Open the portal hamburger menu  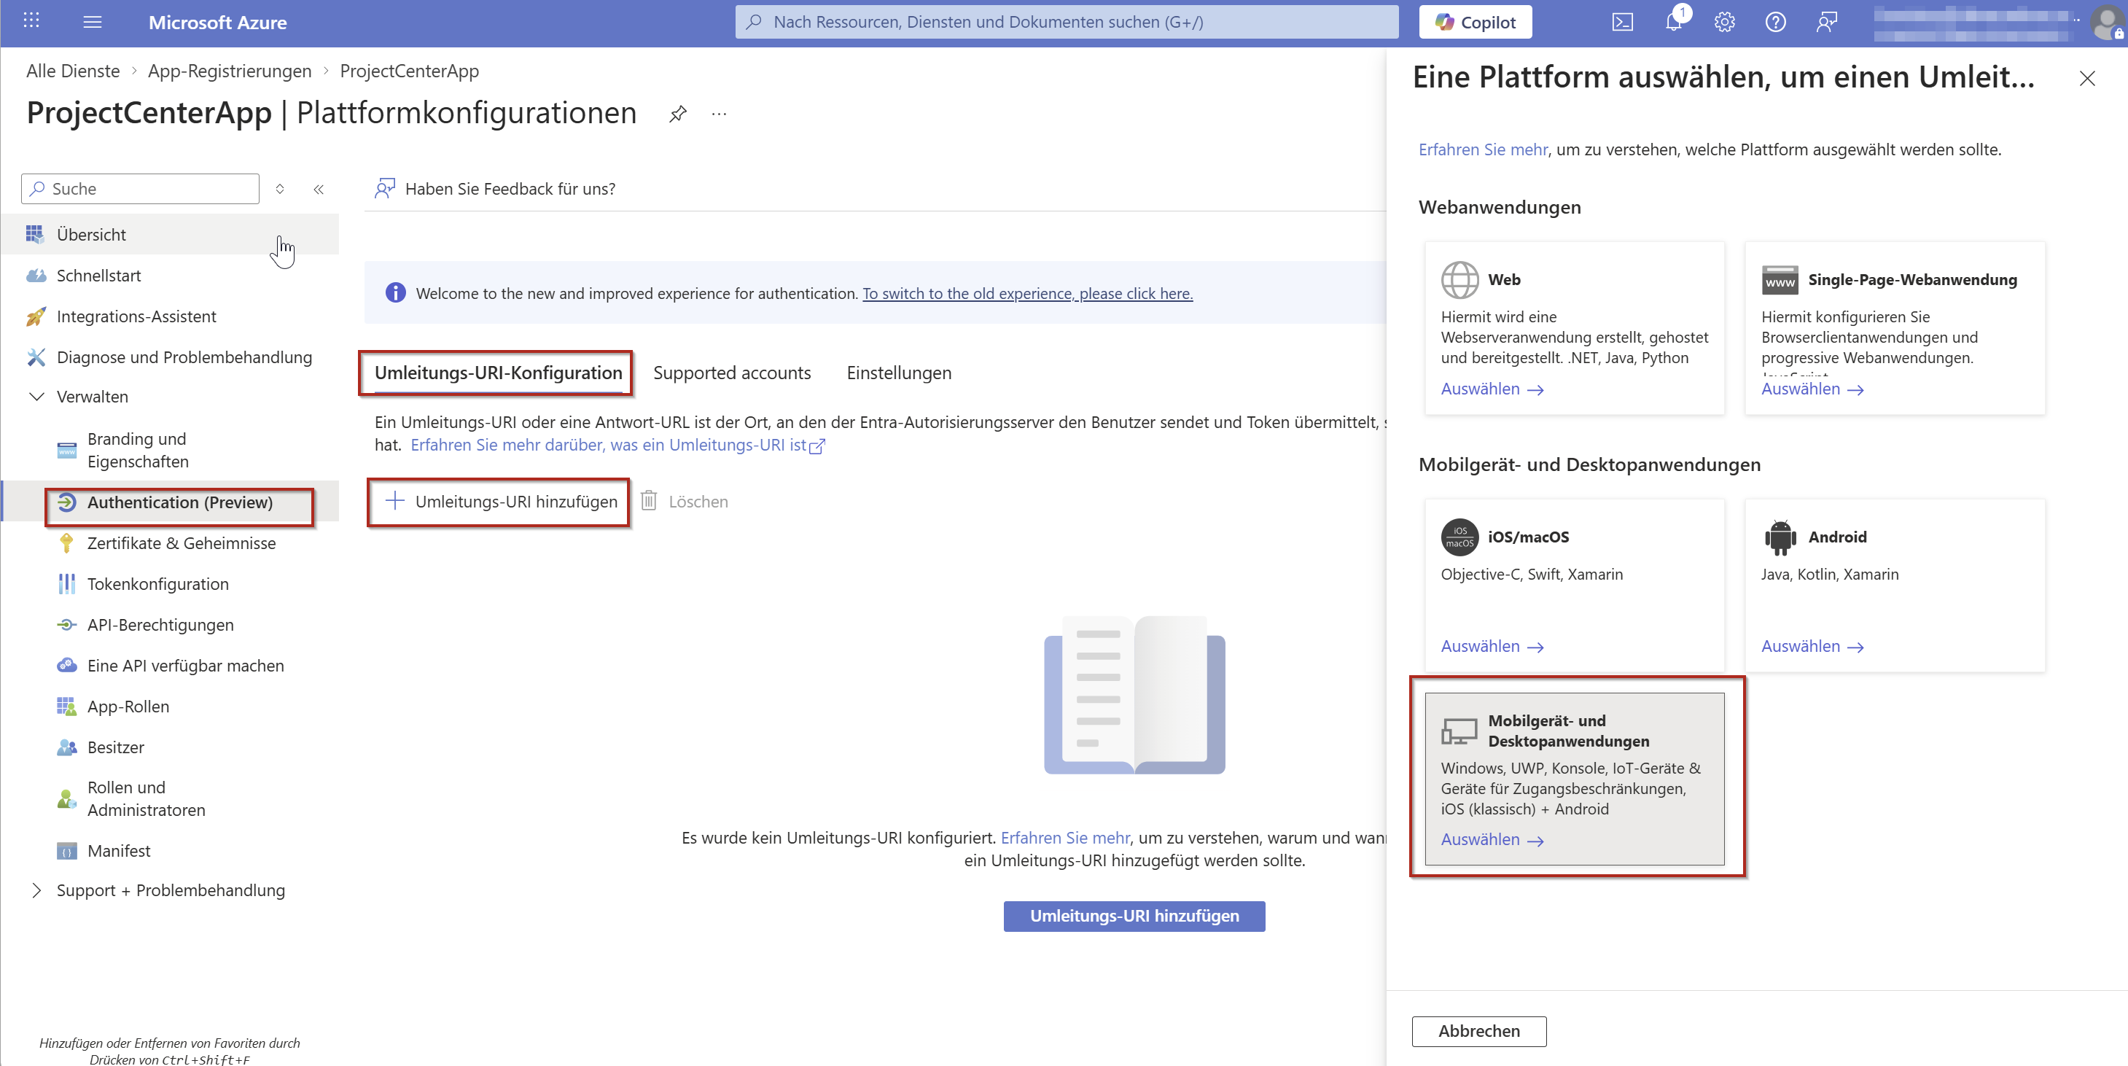pos(93,23)
